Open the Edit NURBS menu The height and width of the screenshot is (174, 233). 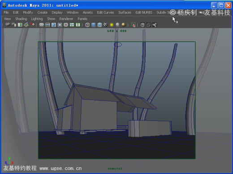click(x=144, y=12)
